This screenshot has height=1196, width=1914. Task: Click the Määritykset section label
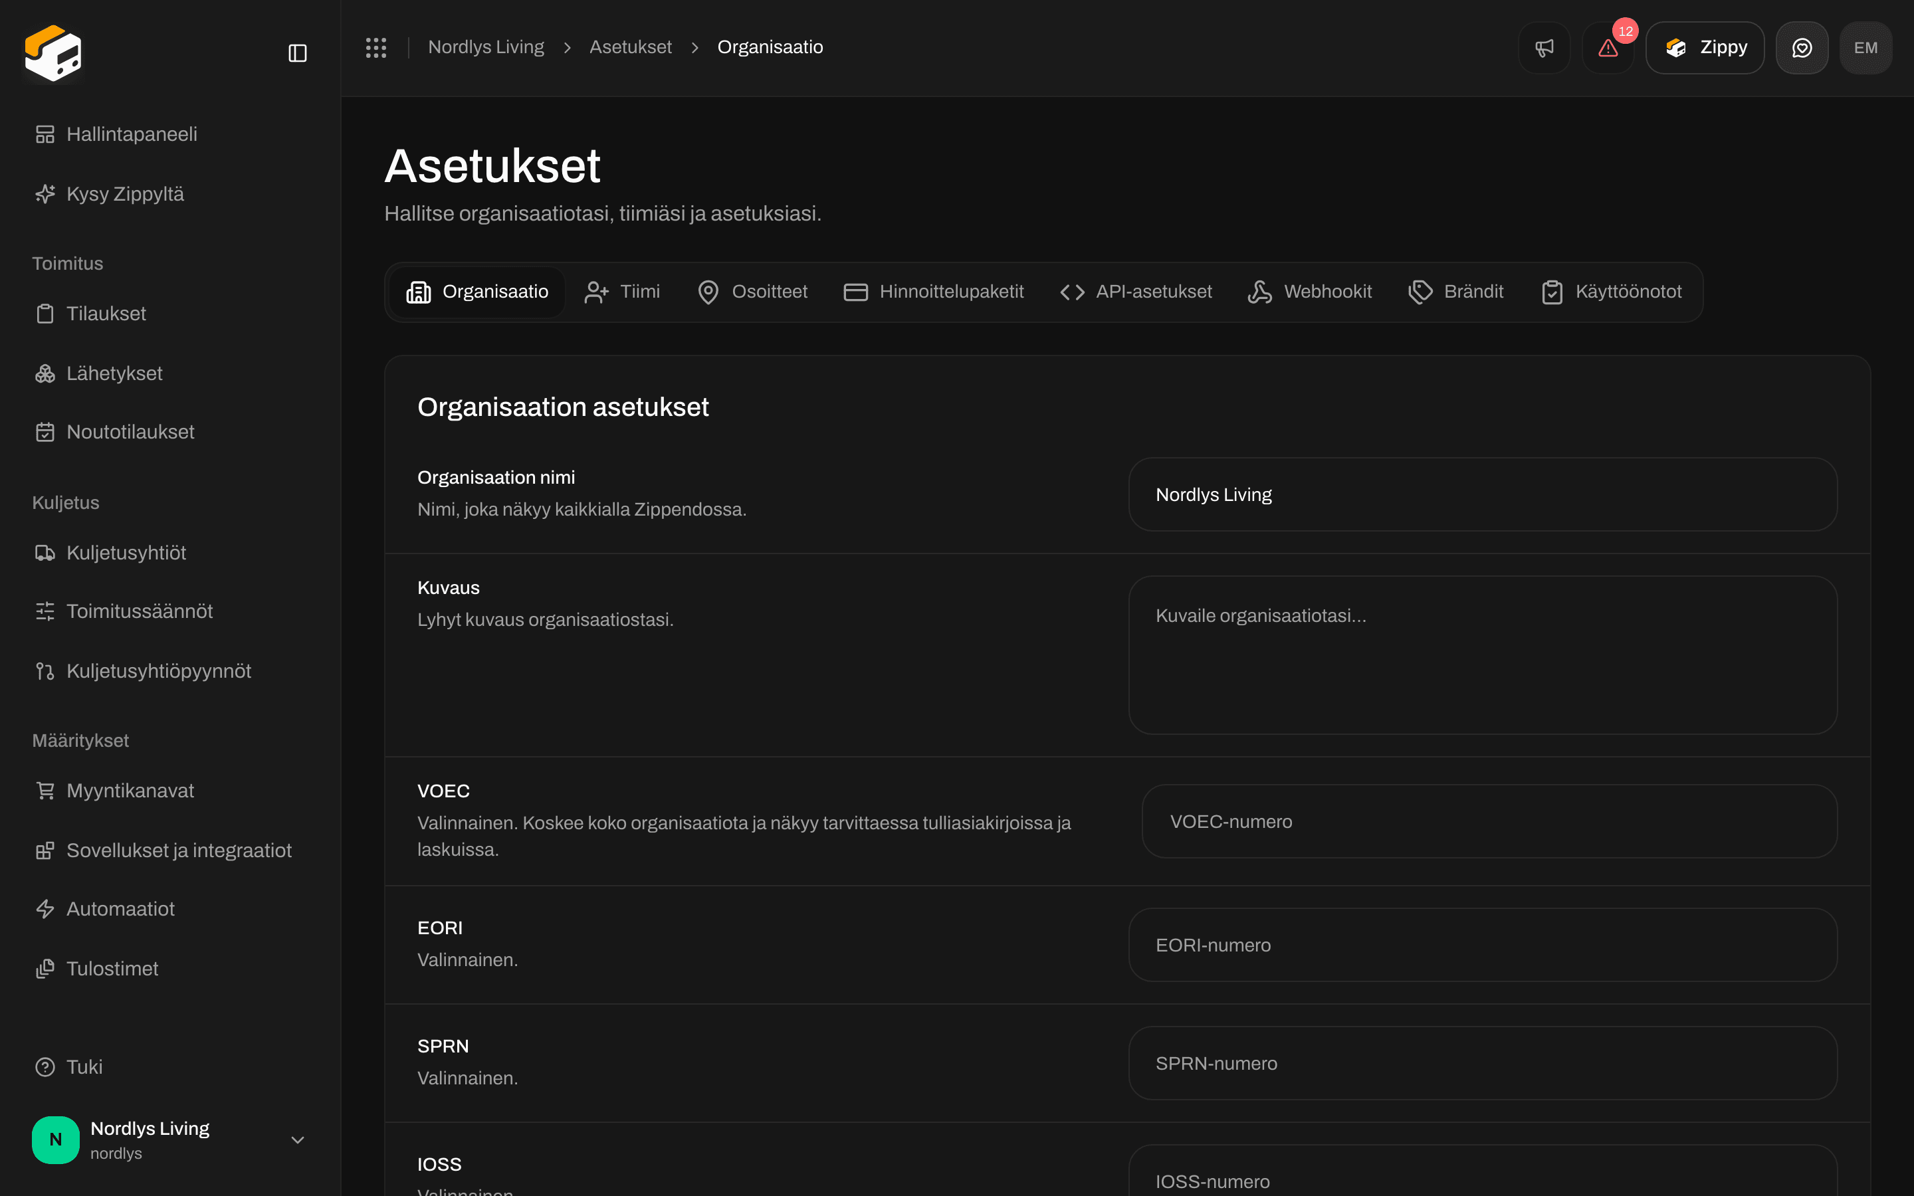click(80, 740)
